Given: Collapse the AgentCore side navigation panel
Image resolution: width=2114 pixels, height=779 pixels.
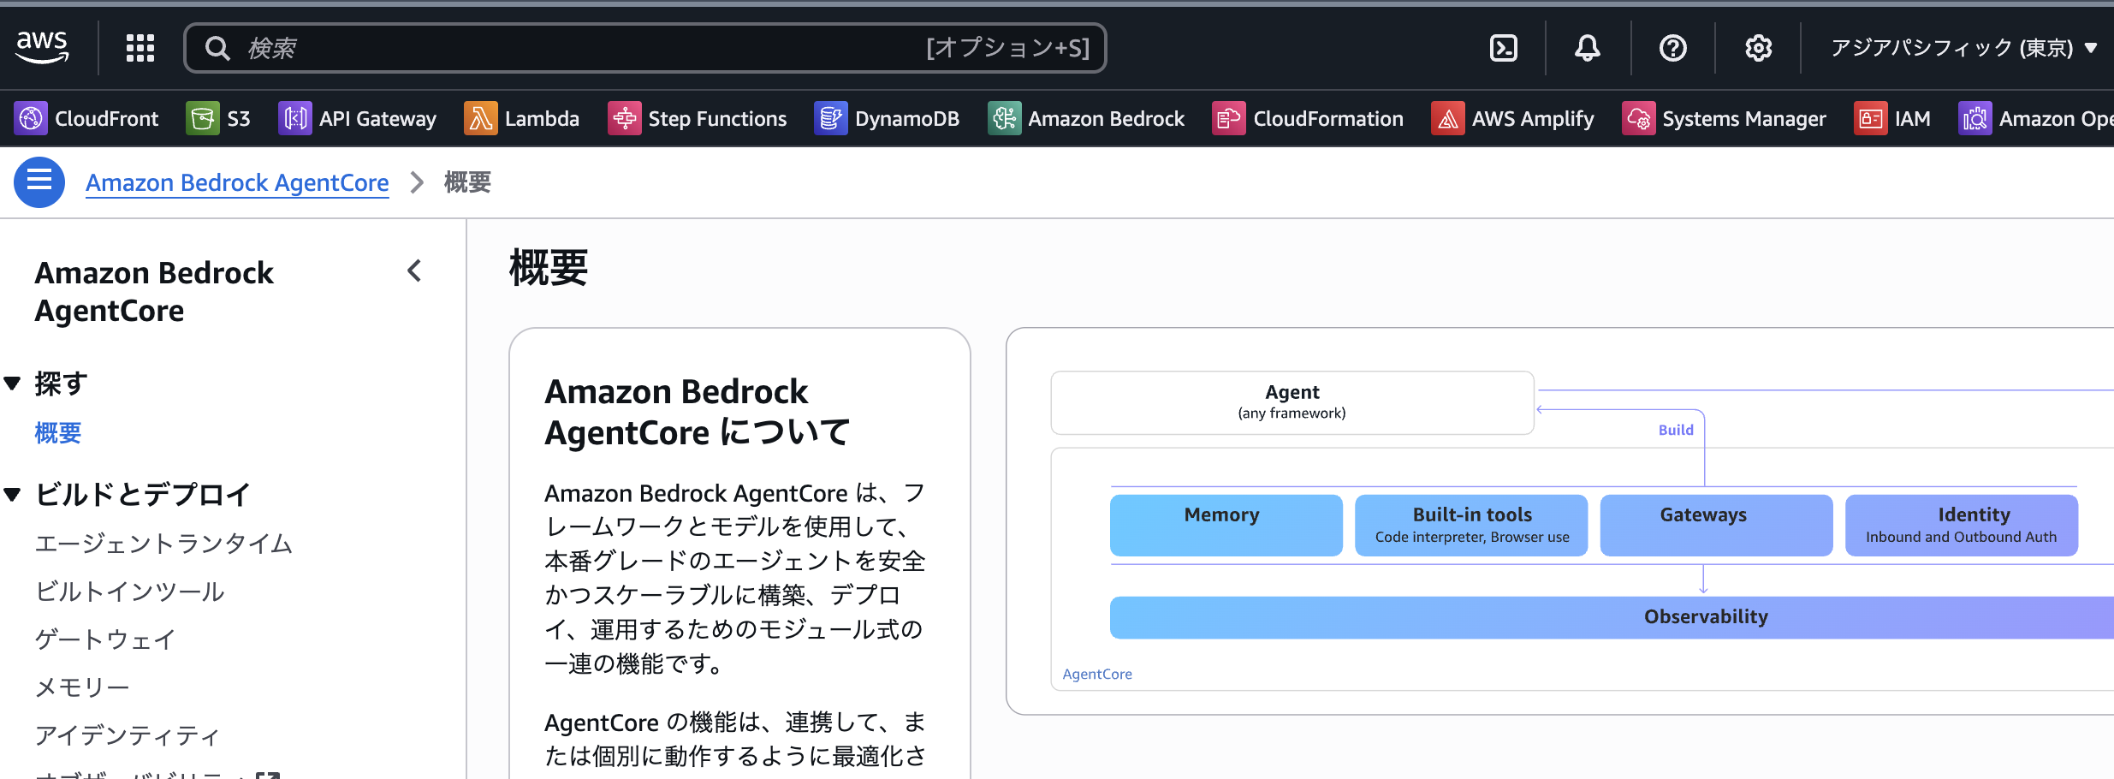Looking at the screenshot, I should click(x=415, y=271).
